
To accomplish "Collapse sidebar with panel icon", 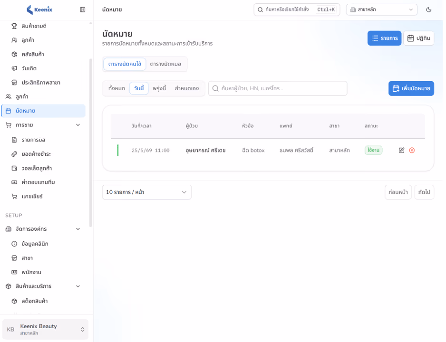I will click(x=82, y=9).
